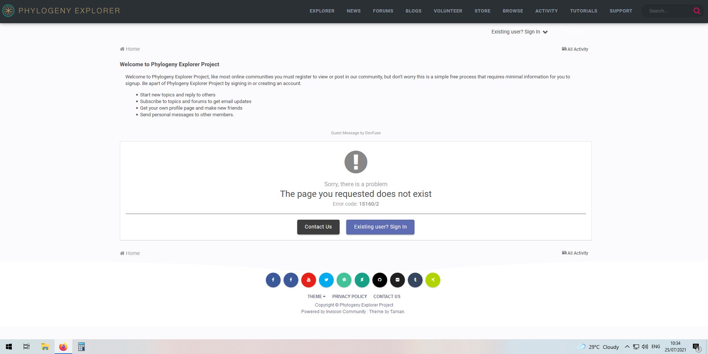Click the Home breadcrumb below the error box
The image size is (708, 354).
[130, 253]
